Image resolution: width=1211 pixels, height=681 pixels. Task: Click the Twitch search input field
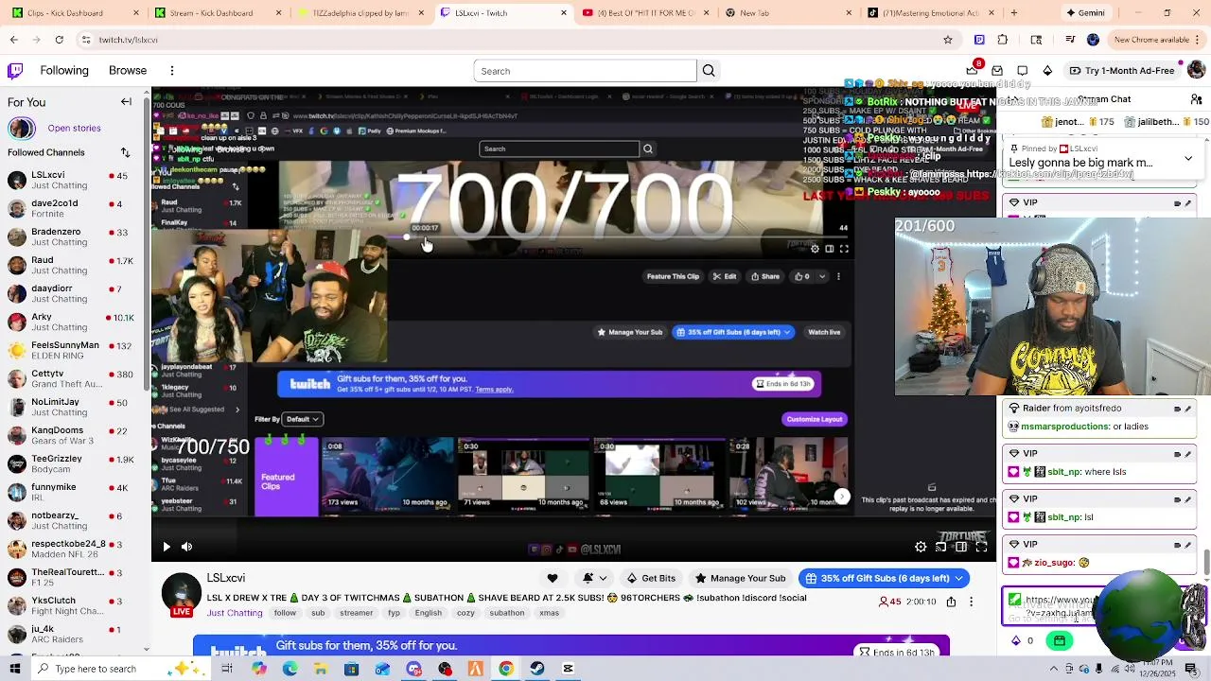pos(585,71)
